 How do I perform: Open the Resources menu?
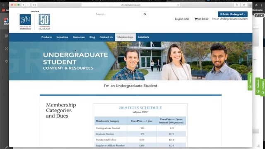coord(79,37)
